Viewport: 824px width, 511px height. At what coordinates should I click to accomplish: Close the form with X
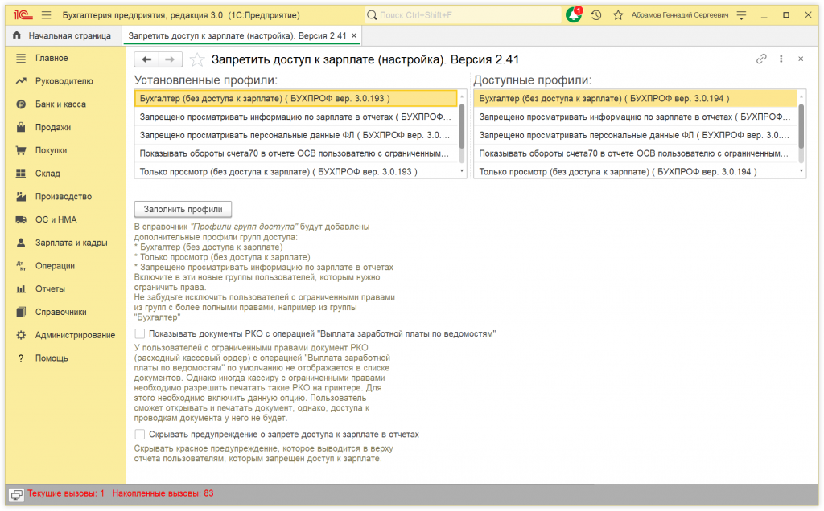click(x=801, y=59)
